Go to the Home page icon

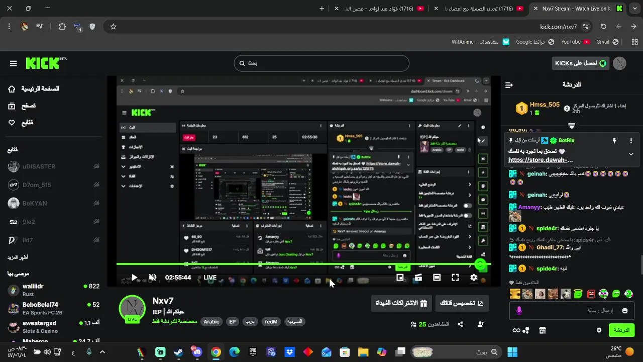click(12, 89)
